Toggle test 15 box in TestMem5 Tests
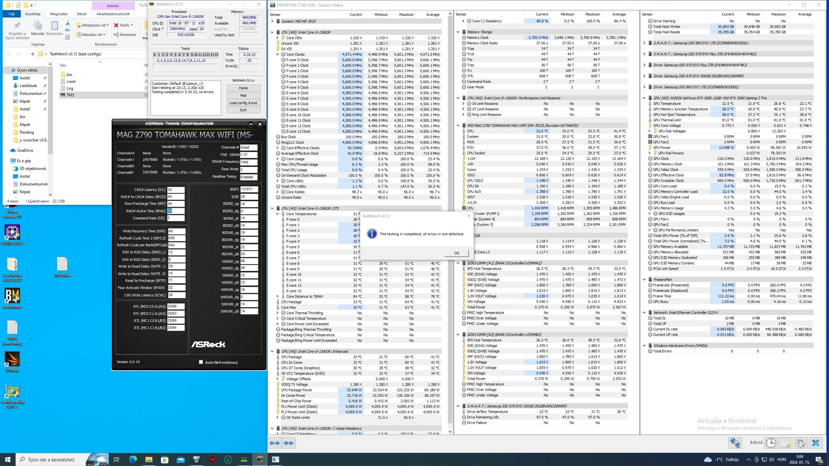Viewport: 829px width, 466px height. 216,55
